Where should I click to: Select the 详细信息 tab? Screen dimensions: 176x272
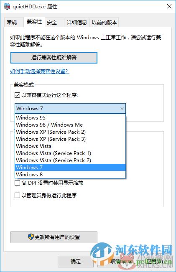pos(77,23)
